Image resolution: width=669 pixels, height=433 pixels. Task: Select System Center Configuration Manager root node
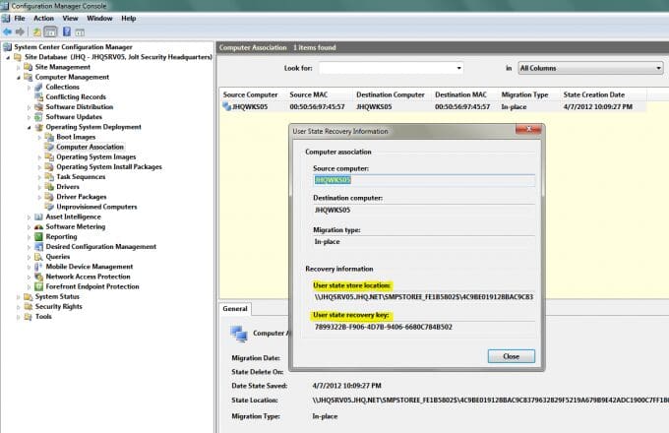click(73, 47)
